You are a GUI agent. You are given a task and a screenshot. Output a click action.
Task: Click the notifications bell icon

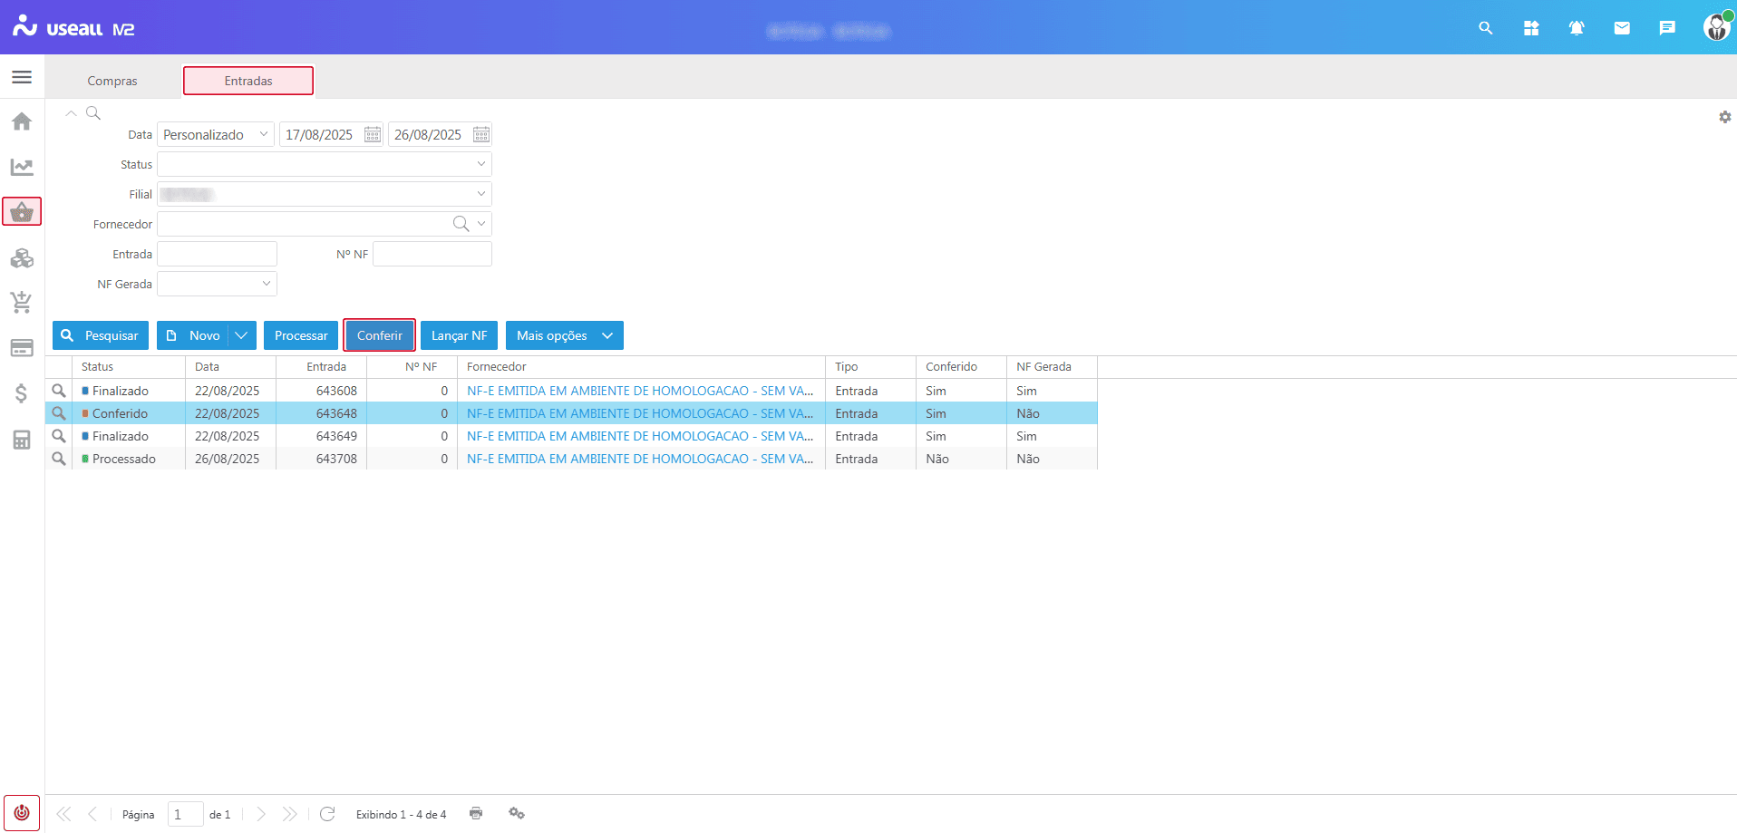point(1577,28)
